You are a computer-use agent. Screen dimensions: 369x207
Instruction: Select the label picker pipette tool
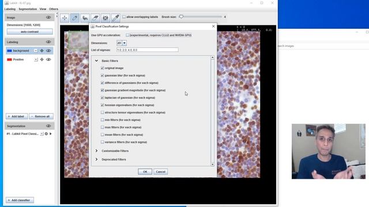115,18
